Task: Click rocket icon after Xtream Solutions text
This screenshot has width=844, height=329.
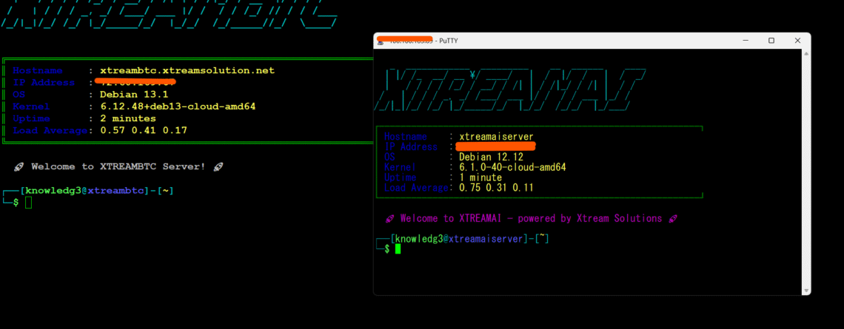Action: click(x=672, y=219)
